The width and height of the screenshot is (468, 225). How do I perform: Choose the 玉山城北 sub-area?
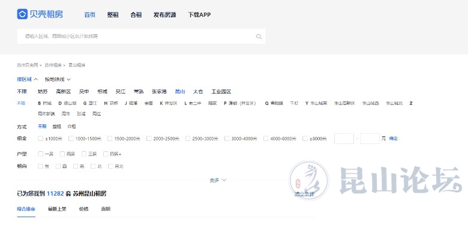pyautogui.click(x=394, y=103)
